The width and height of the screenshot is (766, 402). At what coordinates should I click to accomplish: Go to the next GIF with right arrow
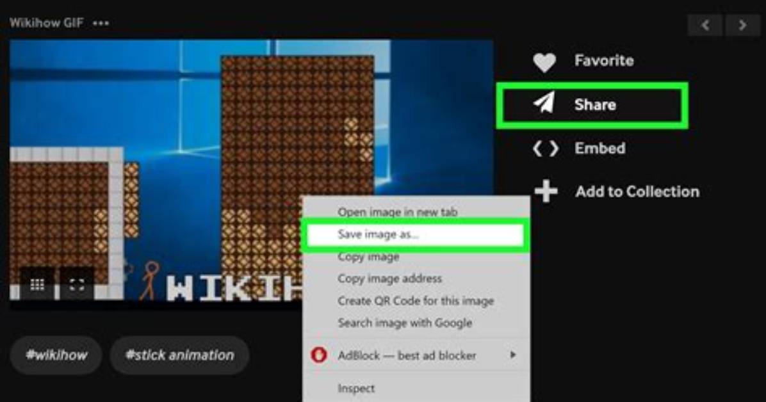(742, 25)
